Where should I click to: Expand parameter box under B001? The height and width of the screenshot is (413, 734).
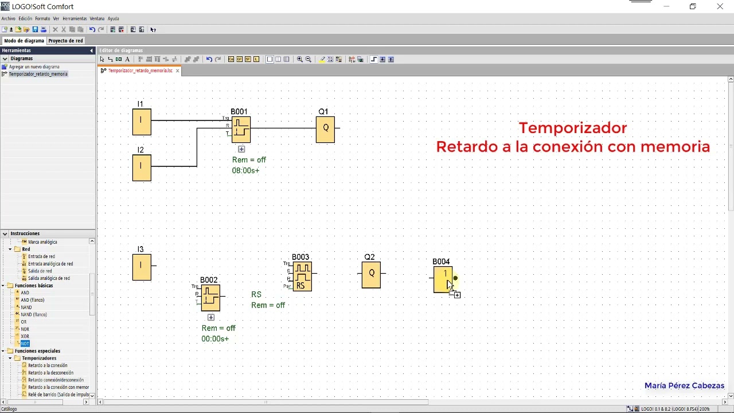[x=241, y=149]
